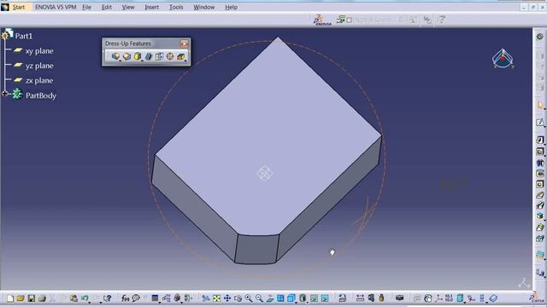Click the capture camera icon in bottom toolbar
The width and height of the screenshot is (547, 307).
click(x=399, y=298)
